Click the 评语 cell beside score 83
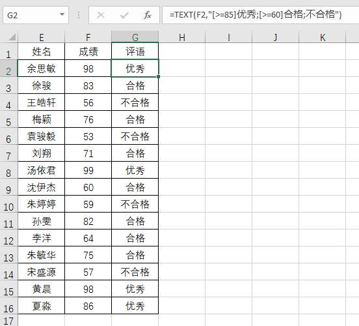 (135, 85)
